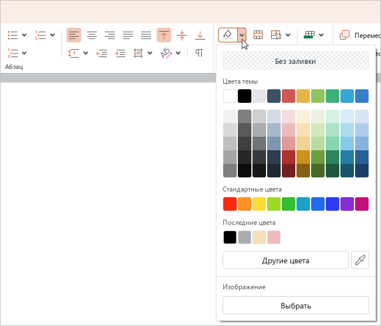Select white theme color swatch
Viewport: 381px width, 326px height.
click(230, 96)
